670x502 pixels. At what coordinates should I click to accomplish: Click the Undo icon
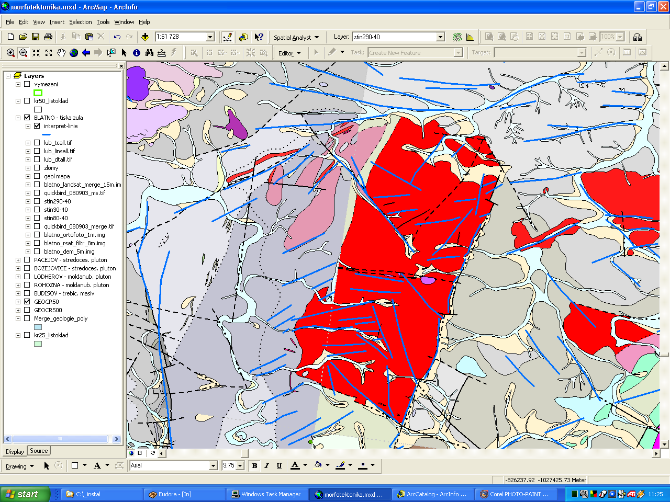[x=117, y=37]
